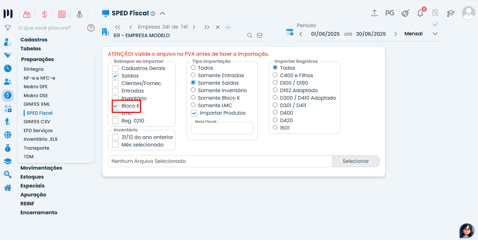Open notifications bell icon
Viewport: 478px width, 240px height.
tap(420, 13)
